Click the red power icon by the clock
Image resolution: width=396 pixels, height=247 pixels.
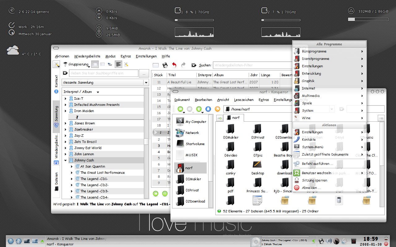(386, 244)
